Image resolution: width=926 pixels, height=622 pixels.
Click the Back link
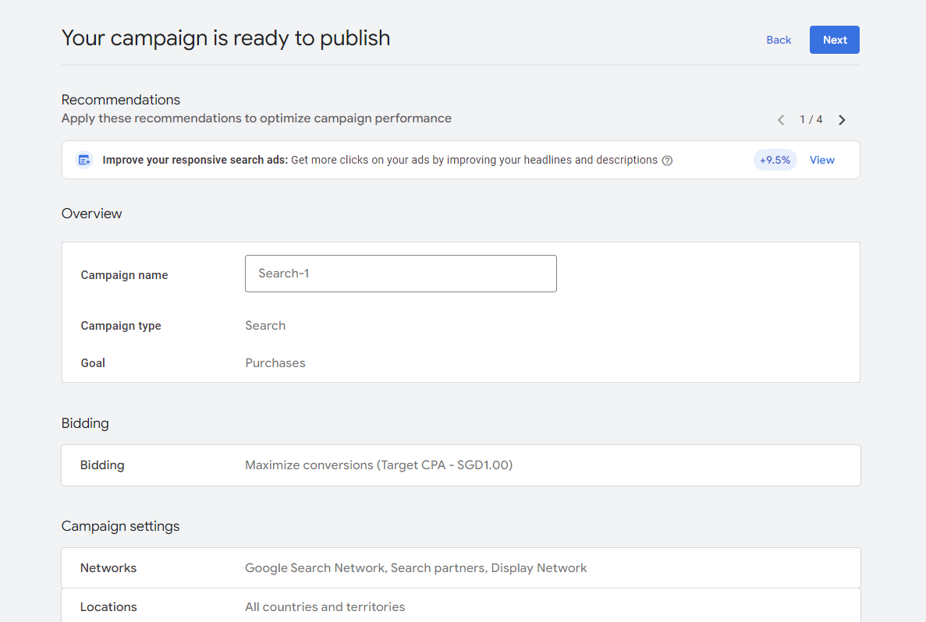click(x=778, y=40)
